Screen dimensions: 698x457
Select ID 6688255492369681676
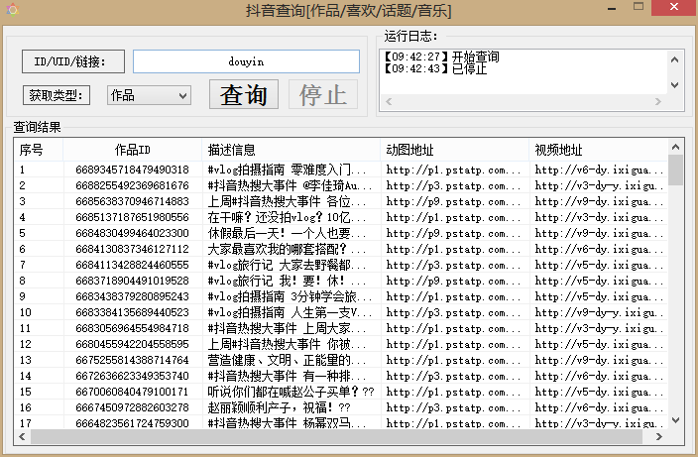pyautogui.click(x=132, y=185)
